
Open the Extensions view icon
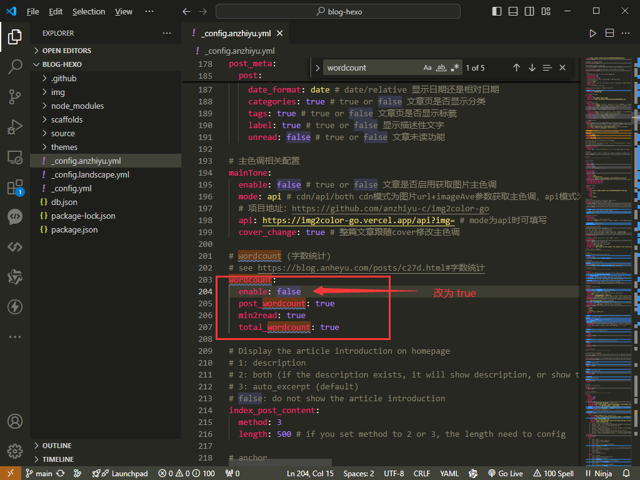14,187
